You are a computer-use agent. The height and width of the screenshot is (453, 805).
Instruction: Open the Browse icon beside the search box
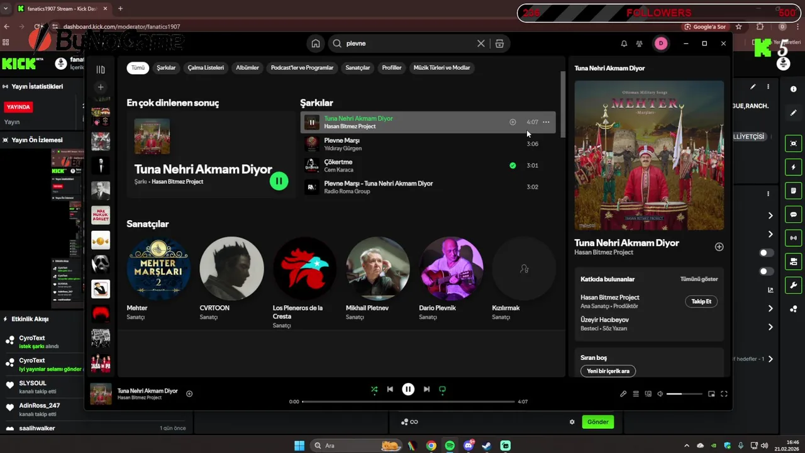(x=499, y=43)
